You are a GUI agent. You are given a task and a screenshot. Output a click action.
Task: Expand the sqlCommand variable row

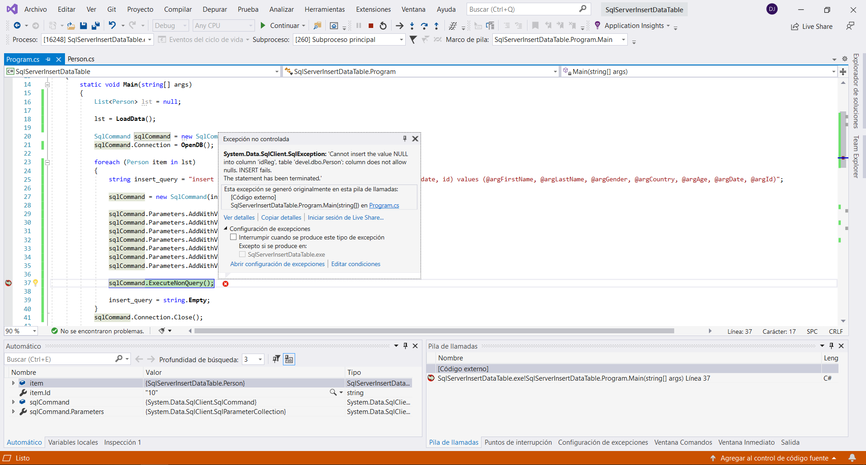point(13,402)
